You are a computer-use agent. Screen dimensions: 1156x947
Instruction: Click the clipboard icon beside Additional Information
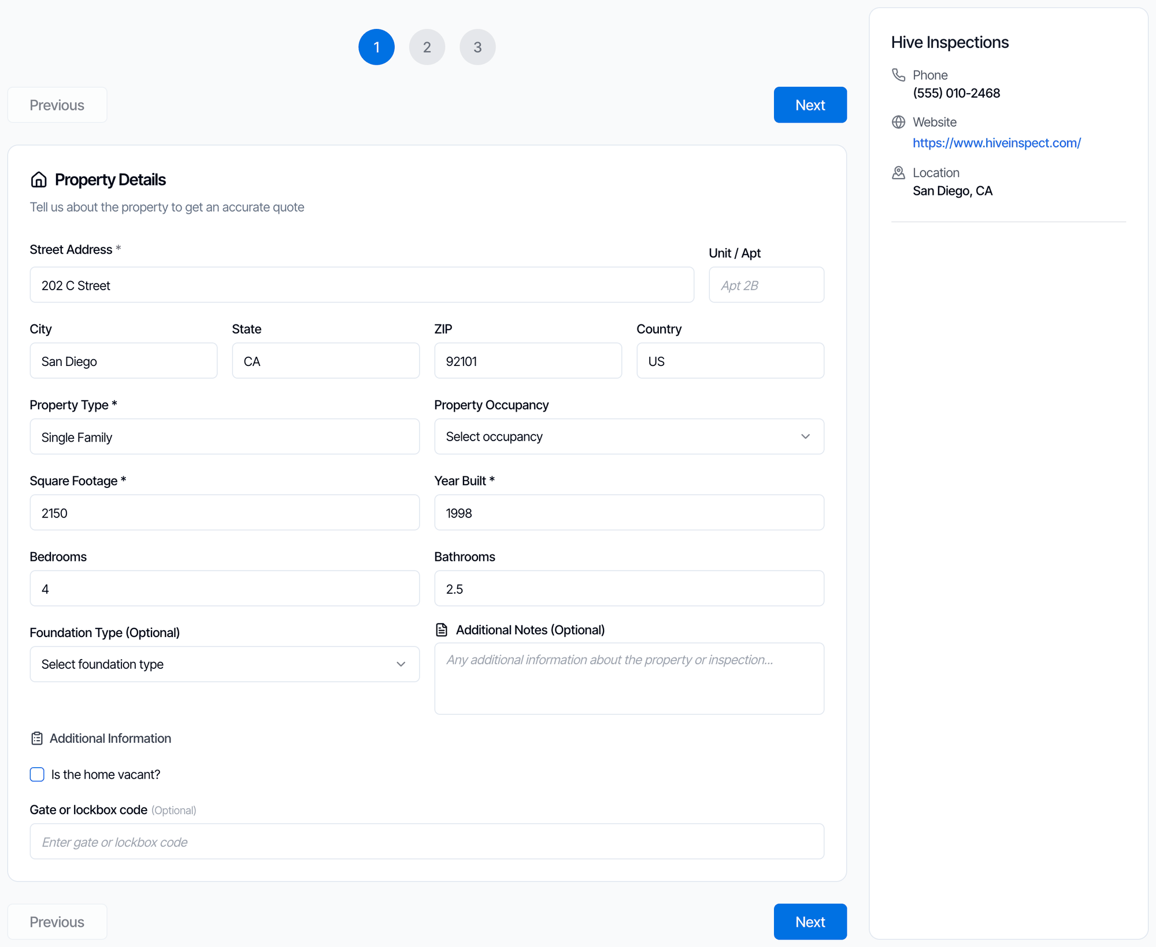point(37,738)
